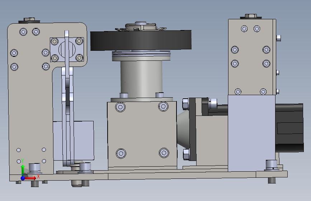Select the hex bolt atop the right block
Screen dimensions: 311x201
click(x=251, y=16)
